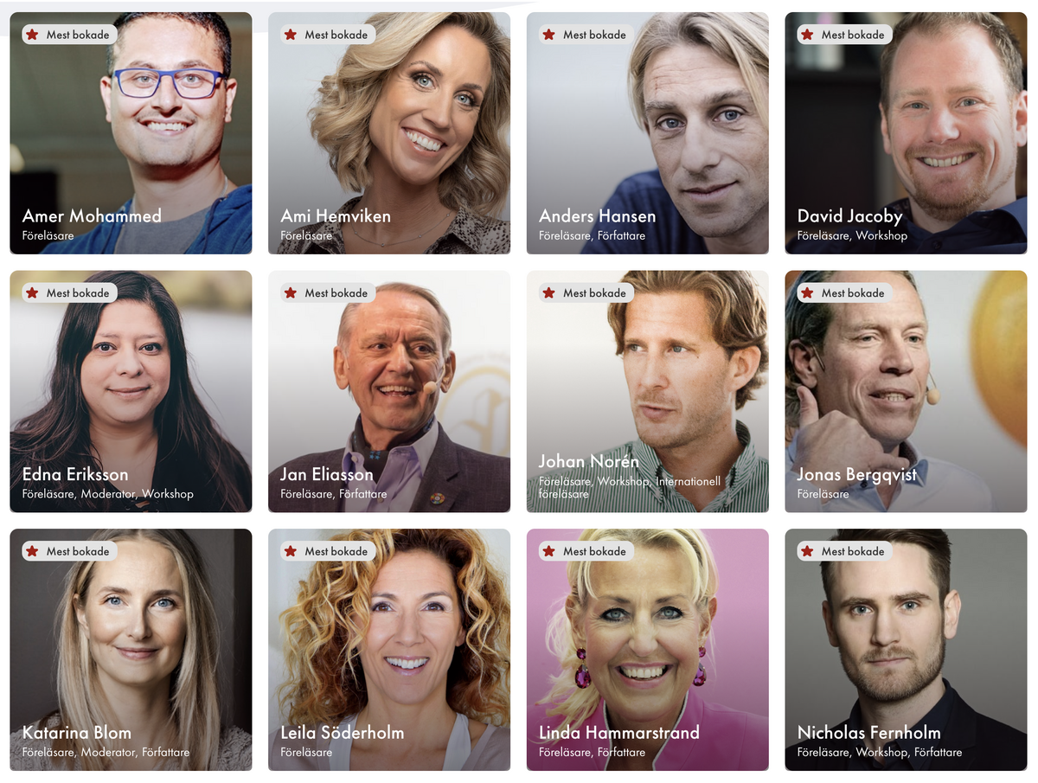This screenshot has width=1038, height=783.
Task: Click the star icon on Amer Mohammed's card
Action: 32,35
